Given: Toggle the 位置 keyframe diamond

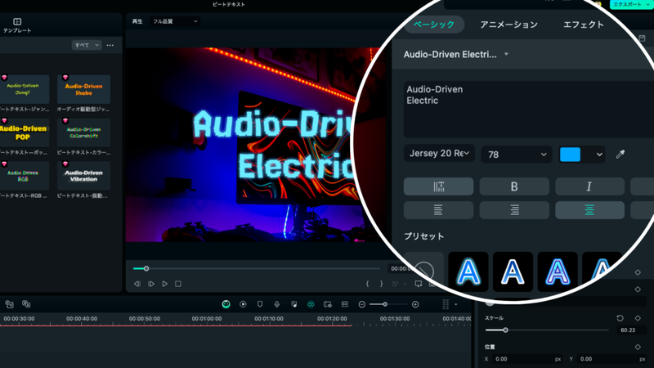Looking at the screenshot, I should tap(638, 347).
